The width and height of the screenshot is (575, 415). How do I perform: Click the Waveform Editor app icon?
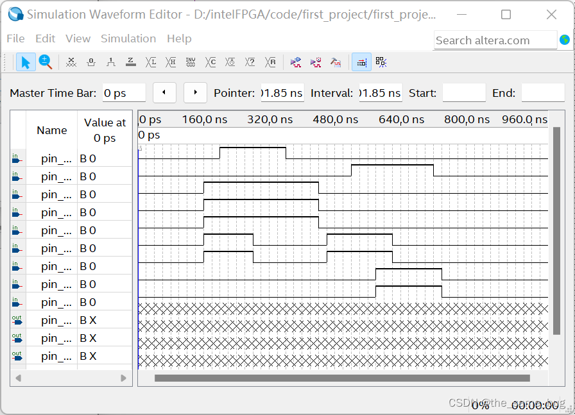pyautogui.click(x=15, y=14)
